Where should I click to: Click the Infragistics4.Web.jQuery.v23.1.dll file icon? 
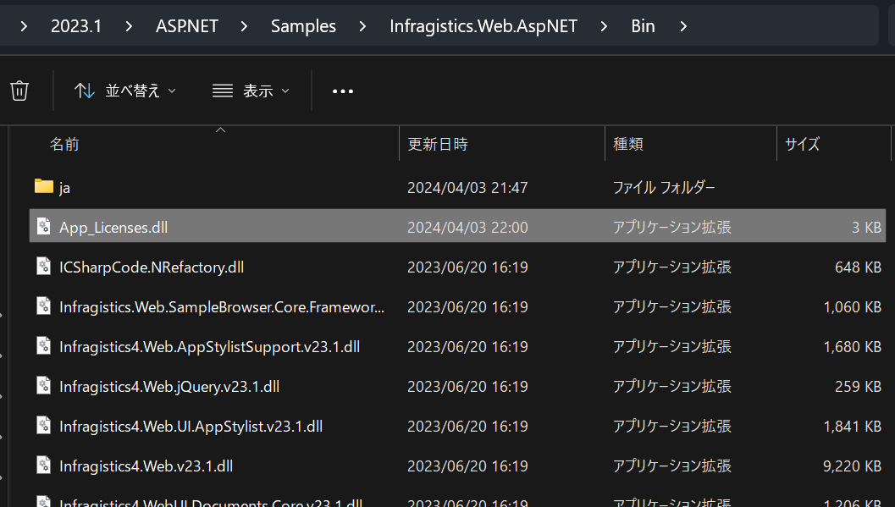44,386
